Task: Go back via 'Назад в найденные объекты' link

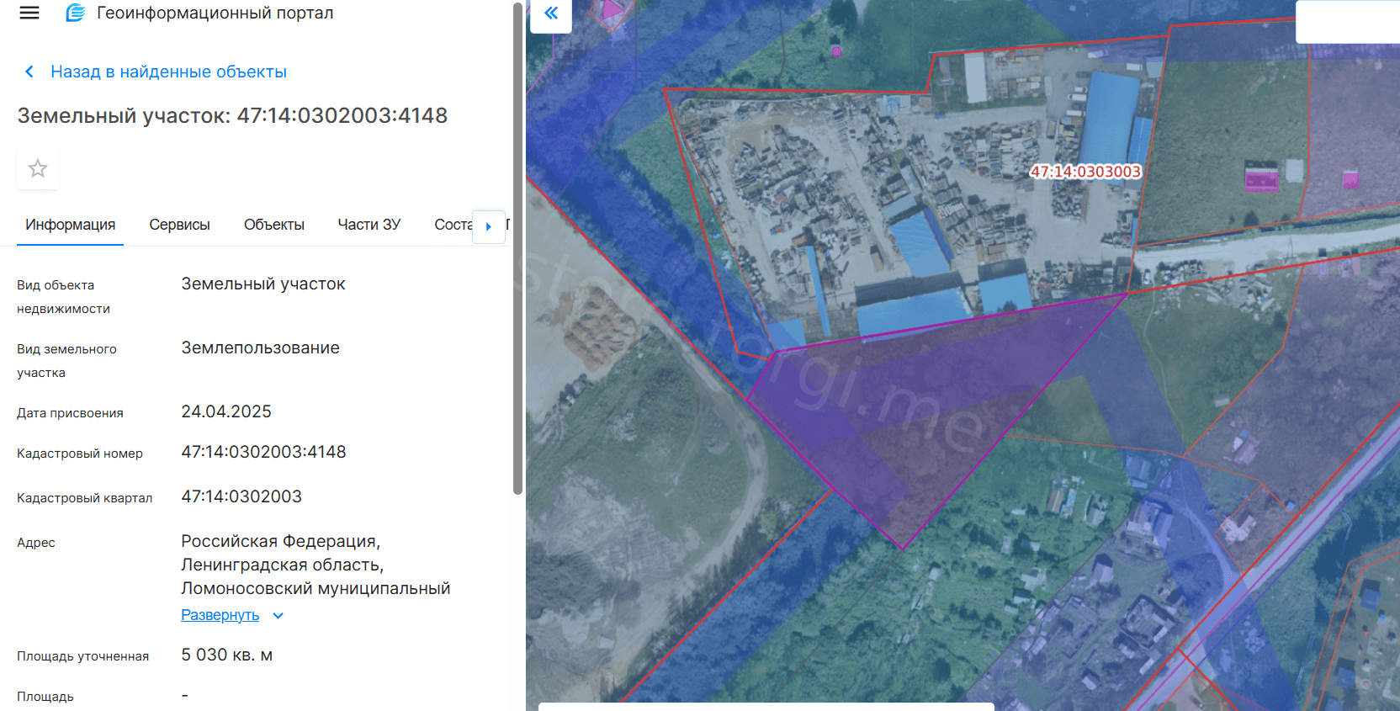Action: [x=168, y=72]
